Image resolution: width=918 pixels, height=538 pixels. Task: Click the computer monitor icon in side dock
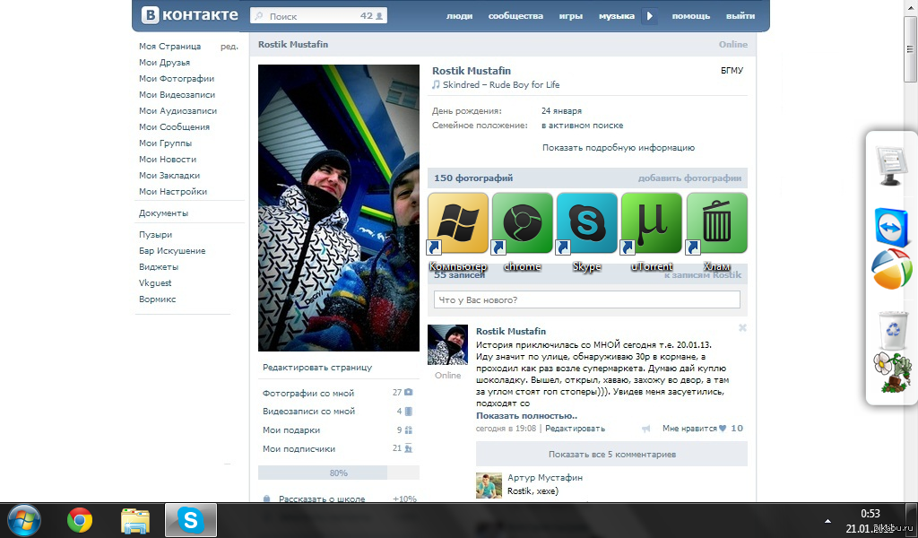pyautogui.click(x=891, y=166)
